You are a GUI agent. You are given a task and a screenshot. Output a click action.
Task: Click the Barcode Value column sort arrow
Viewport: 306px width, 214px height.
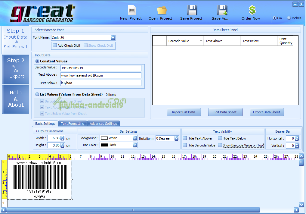tap(201, 41)
